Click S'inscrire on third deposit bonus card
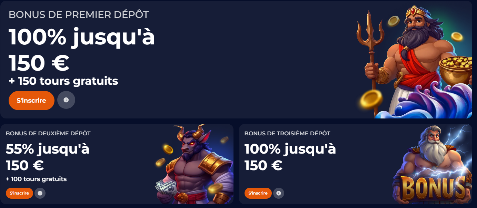The height and width of the screenshot is (208, 477). click(258, 193)
